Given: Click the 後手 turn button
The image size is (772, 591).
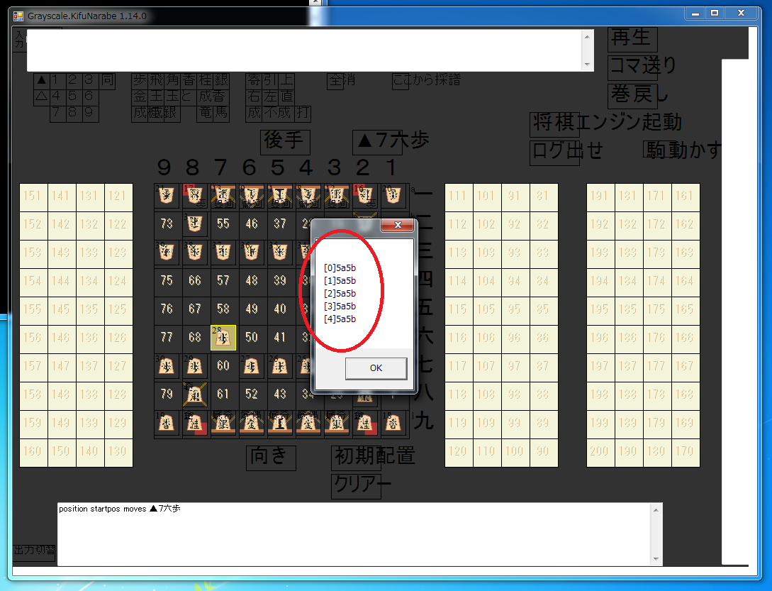Looking at the screenshot, I should [285, 141].
